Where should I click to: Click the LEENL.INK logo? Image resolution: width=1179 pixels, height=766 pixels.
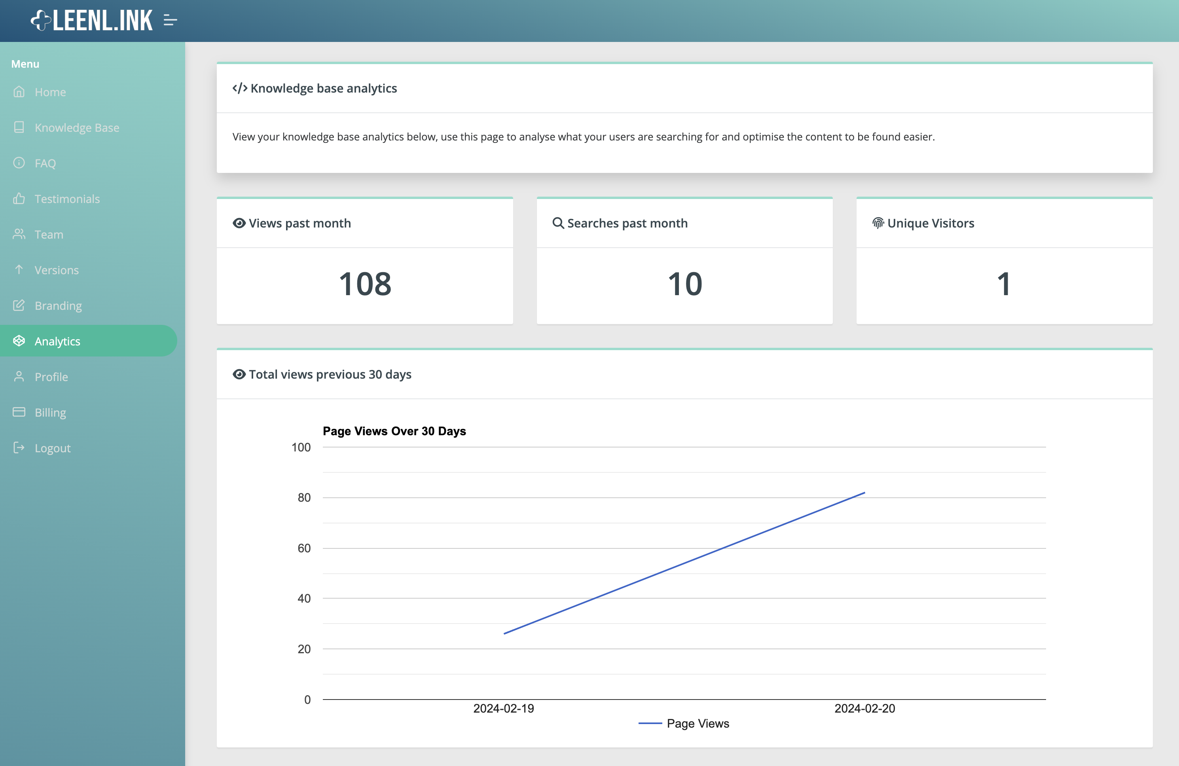(92, 20)
